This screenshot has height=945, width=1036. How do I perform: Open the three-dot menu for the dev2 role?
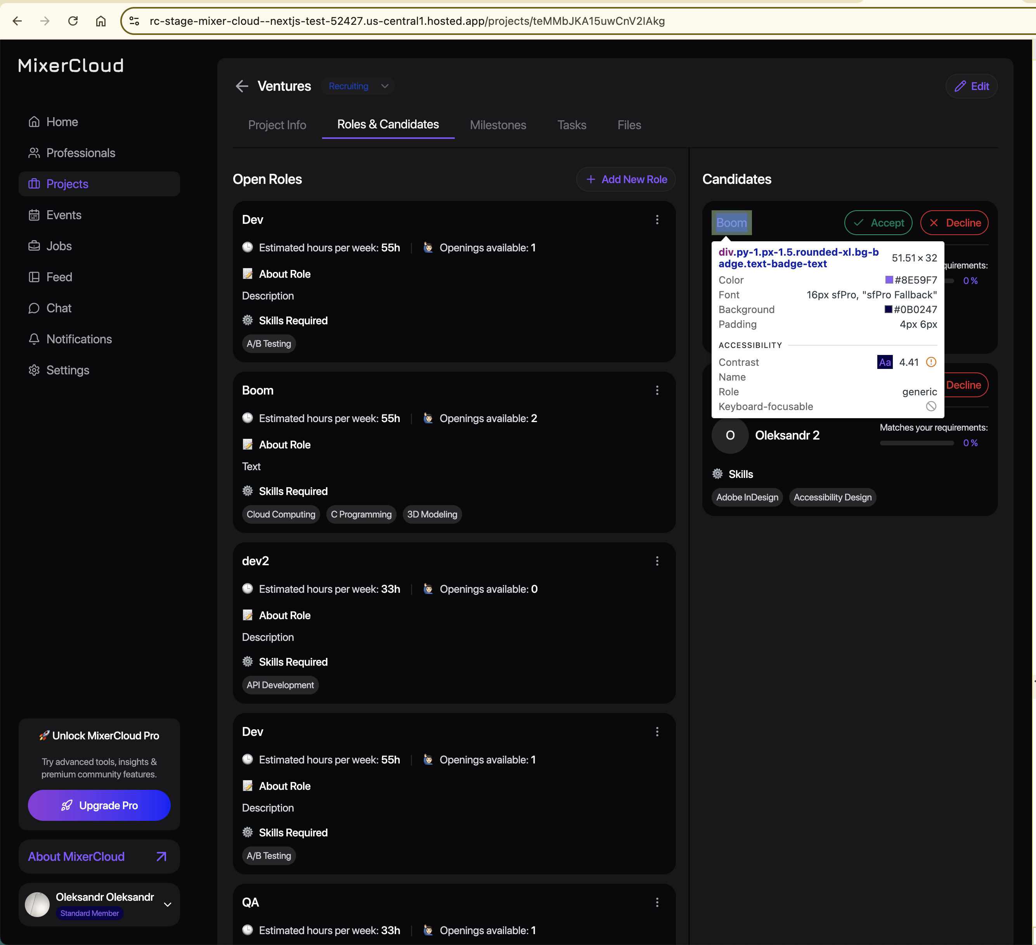[657, 561]
